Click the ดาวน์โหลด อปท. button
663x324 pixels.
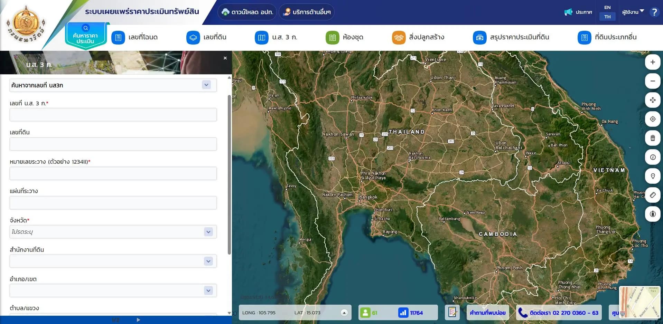tap(247, 12)
